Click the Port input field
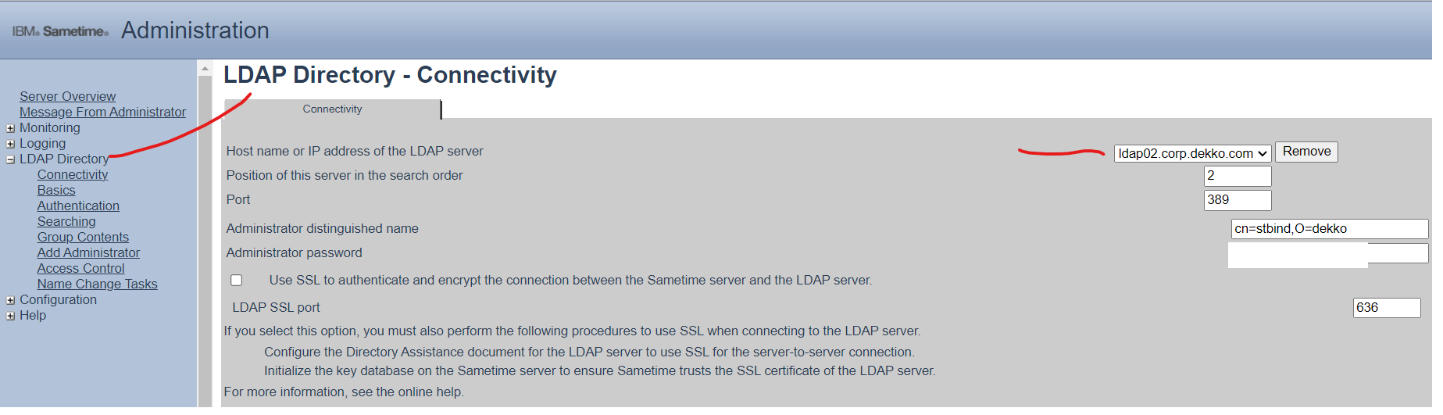 coord(1238,200)
